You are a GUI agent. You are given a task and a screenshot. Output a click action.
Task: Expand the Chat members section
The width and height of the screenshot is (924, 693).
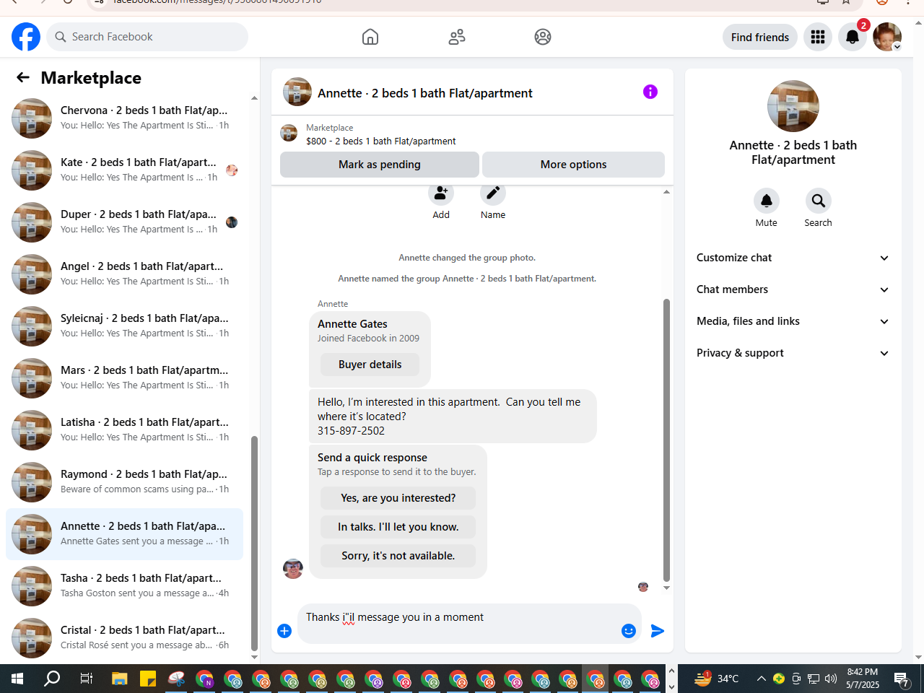click(x=793, y=289)
